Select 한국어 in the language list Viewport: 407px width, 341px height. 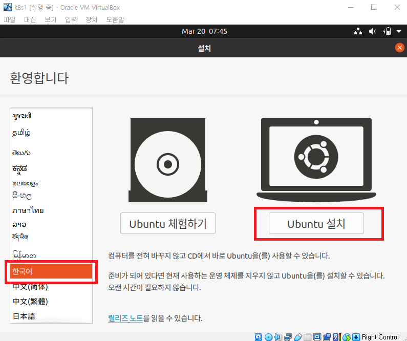(x=51, y=271)
